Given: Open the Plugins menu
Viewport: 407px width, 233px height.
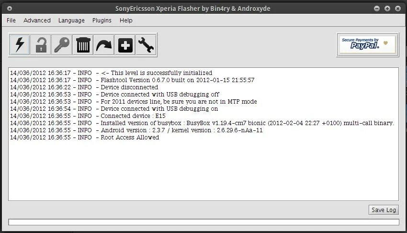Looking at the screenshot, I should [x=102, y=20].
